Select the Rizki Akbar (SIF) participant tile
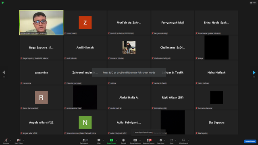This screenshot has height=145, width=258. click(x=173, y=97)
